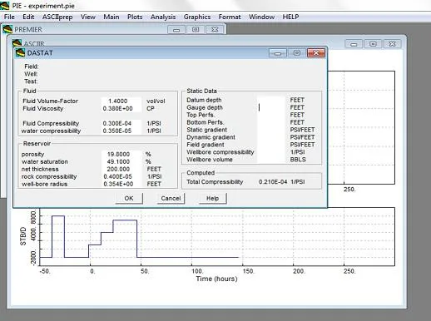
Task: Click the Gauge depth input field
Action: [x=271, y=107]
